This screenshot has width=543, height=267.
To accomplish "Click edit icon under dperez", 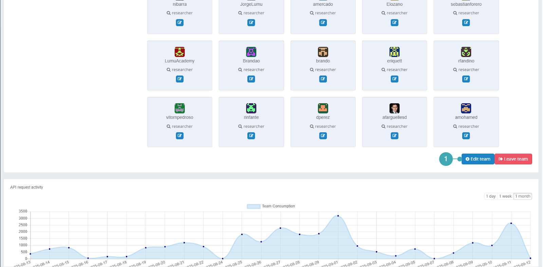I will coord(323,136).
